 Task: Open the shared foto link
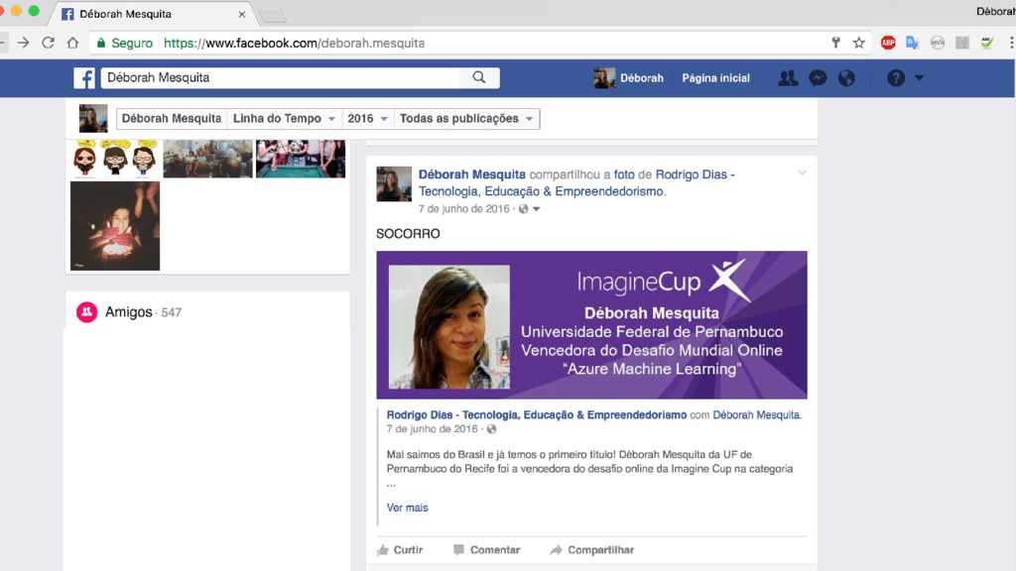[x=624, y=174]
